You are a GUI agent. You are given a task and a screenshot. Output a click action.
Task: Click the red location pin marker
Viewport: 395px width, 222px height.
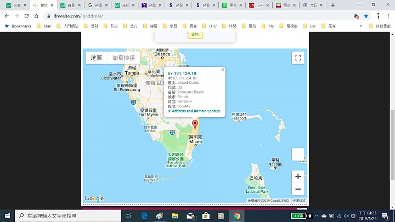pos(195,125)
